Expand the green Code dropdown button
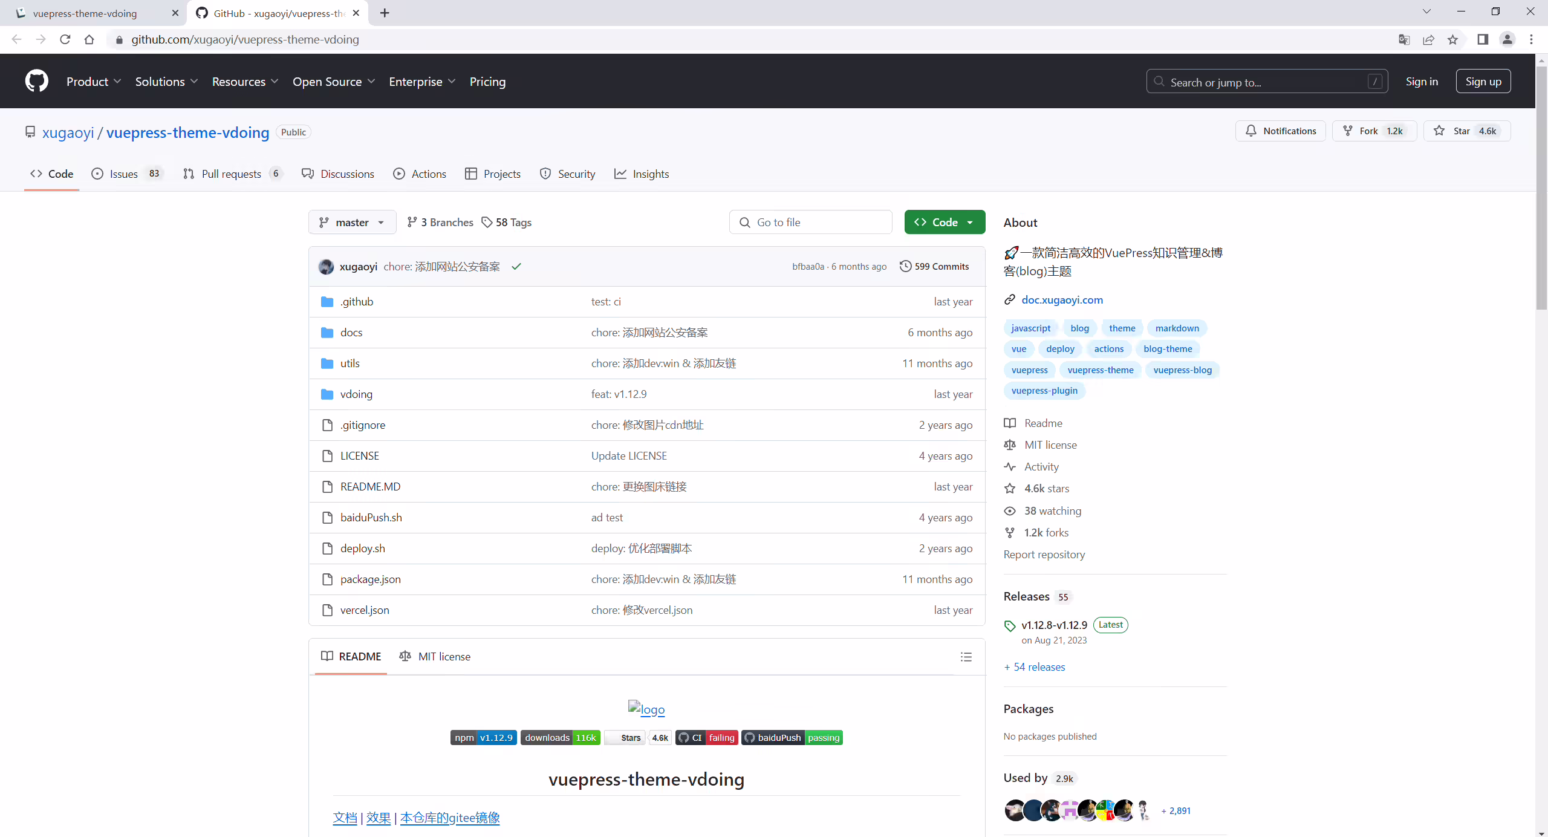Viewport: 1548px width, 837px height. coord(945,223)
